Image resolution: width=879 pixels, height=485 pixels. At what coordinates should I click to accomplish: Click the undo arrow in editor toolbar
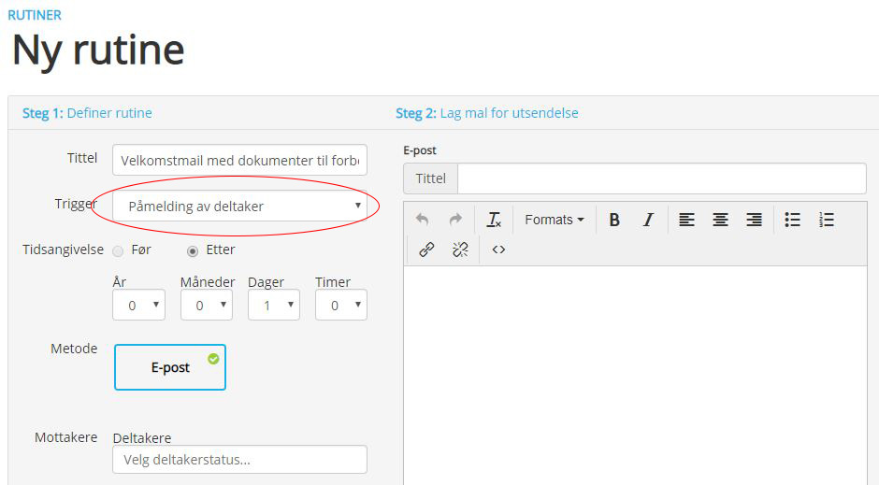[x=422, y=220]
